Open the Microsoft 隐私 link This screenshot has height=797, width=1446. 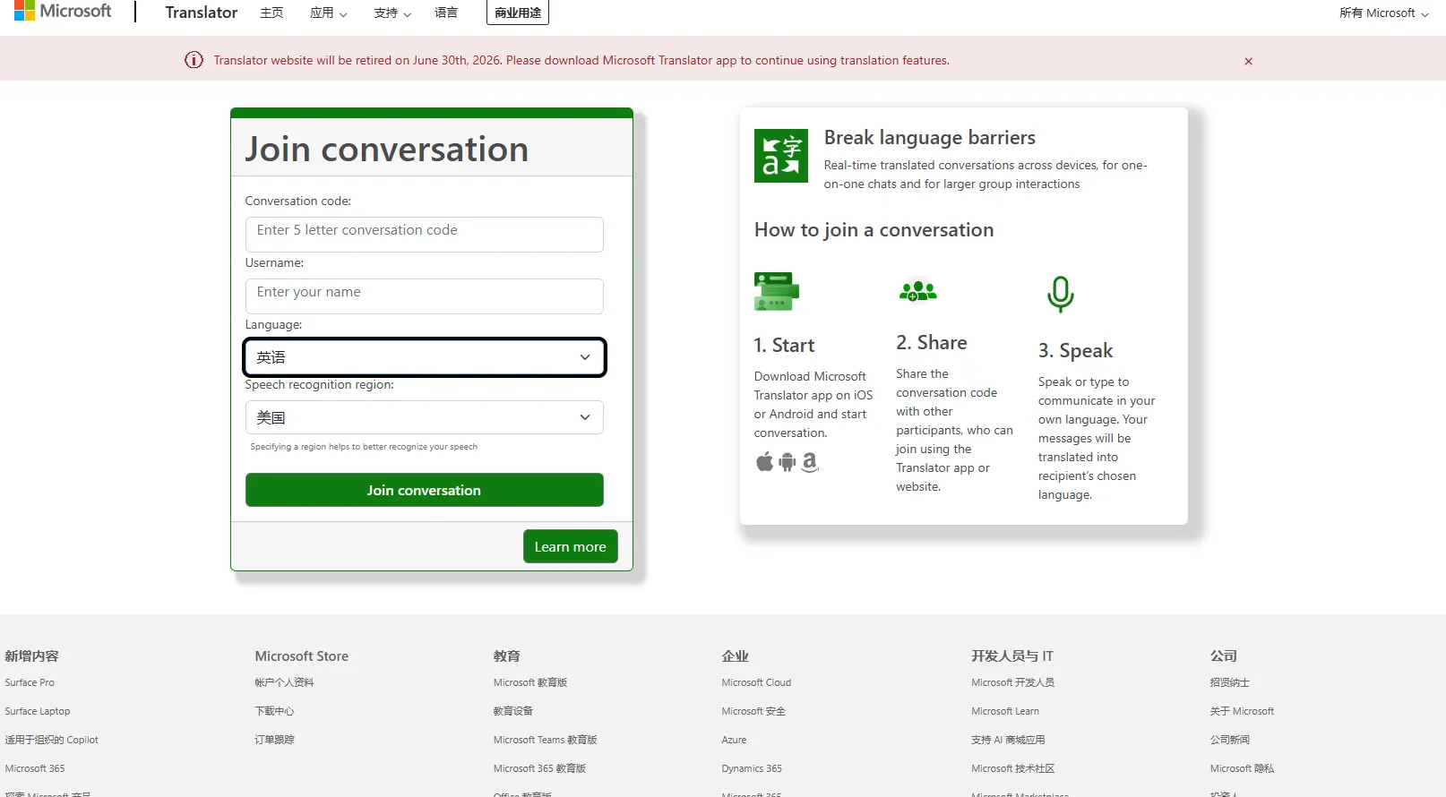[x=1242, y=768]
